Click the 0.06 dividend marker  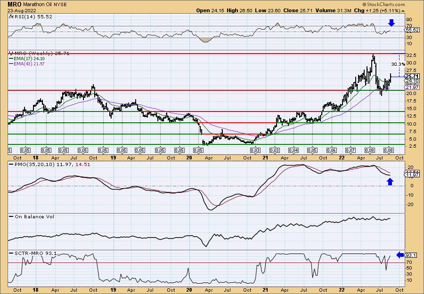[332, 150]
